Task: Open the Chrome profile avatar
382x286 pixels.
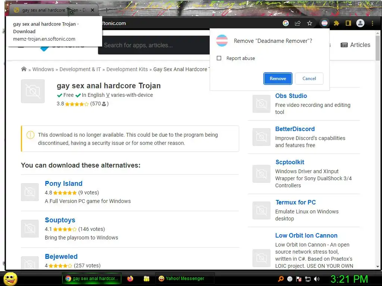Action: pyautogui.click(x=360, y=23)
